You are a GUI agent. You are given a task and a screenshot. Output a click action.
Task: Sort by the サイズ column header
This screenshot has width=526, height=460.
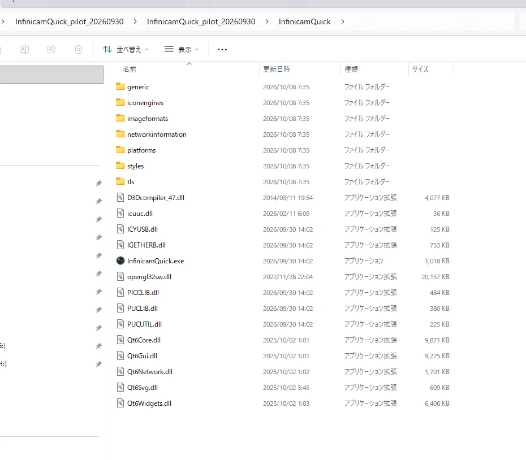[x=420, y=70]
